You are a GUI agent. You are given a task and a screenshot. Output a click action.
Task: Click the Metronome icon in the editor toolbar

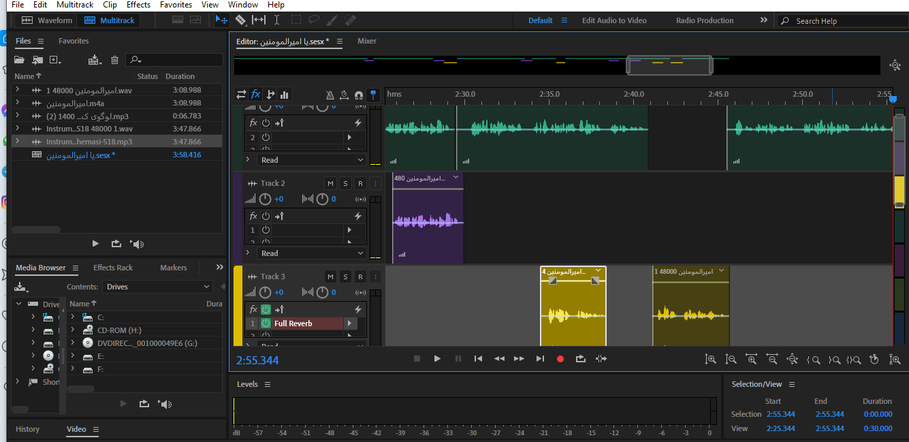click(330, 95)
